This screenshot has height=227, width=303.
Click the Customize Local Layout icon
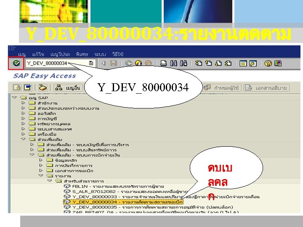coord(278,63)
